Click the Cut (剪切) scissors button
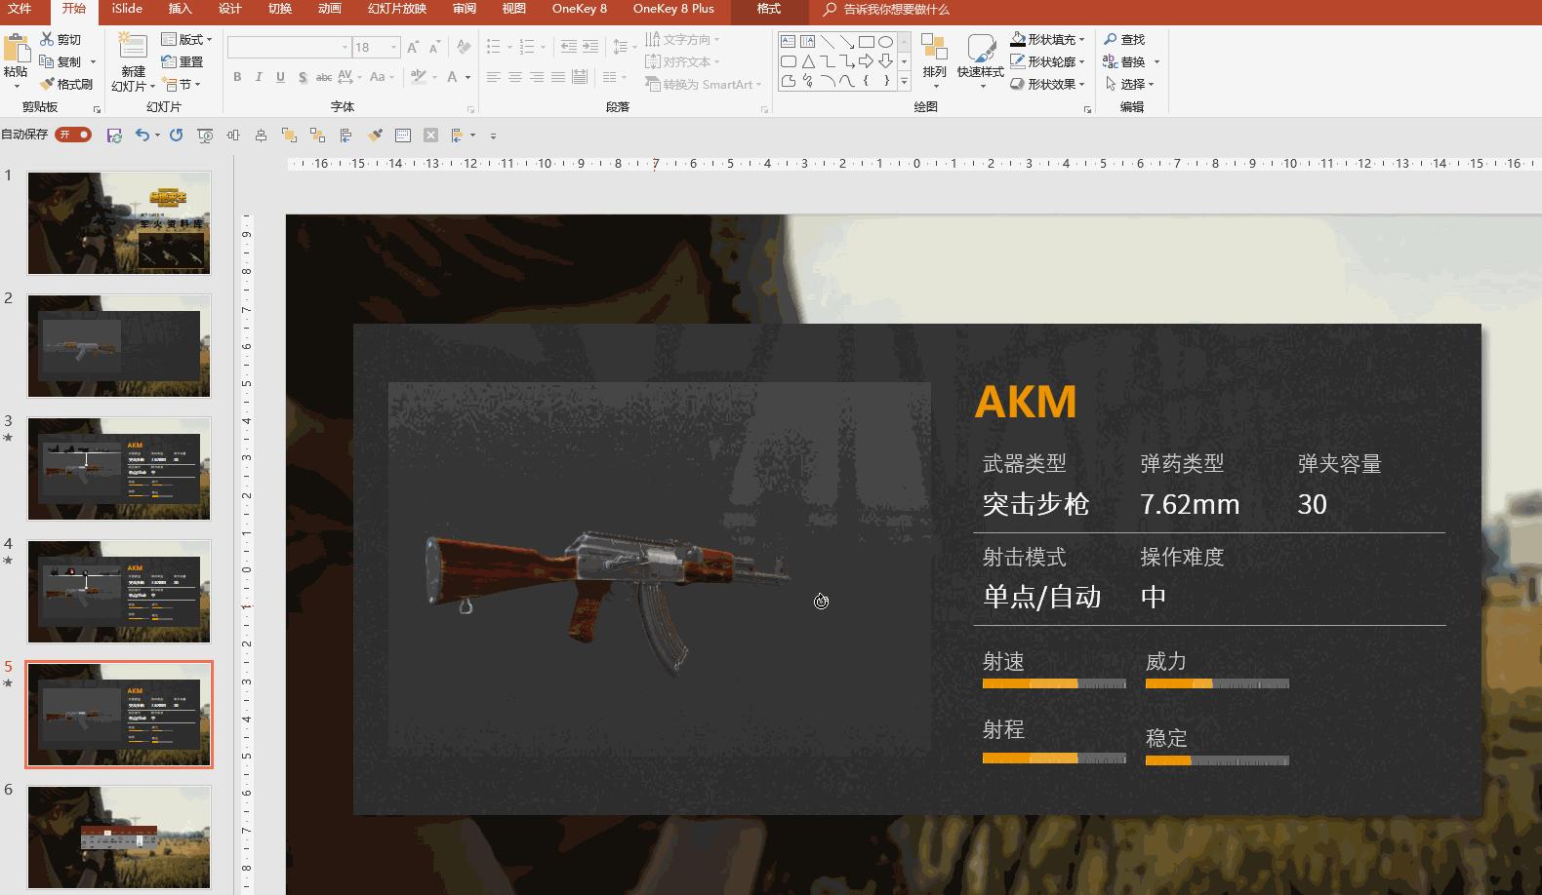The height and width of the screenshot is (895, 1542). [x=61, y=40]
